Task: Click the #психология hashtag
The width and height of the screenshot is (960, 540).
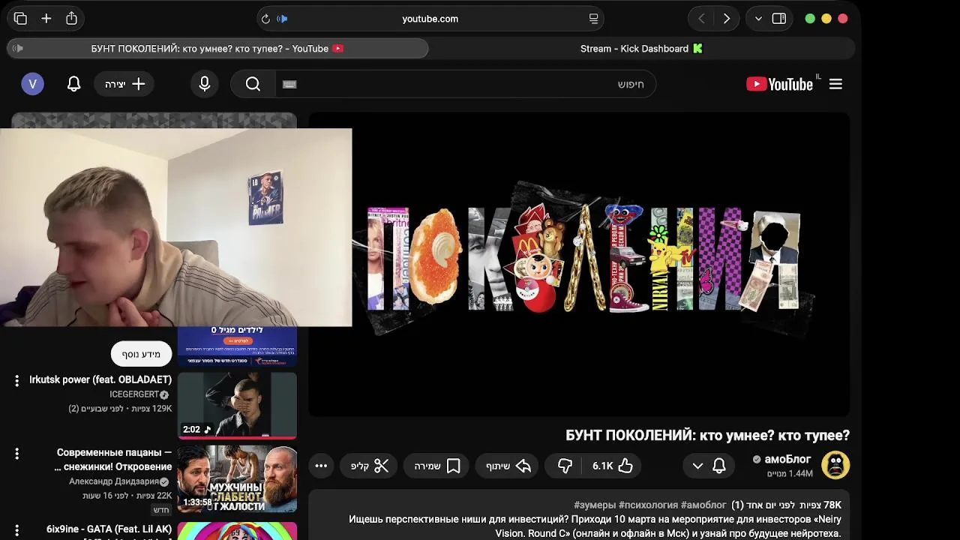Action: click(x=648, y=505)
